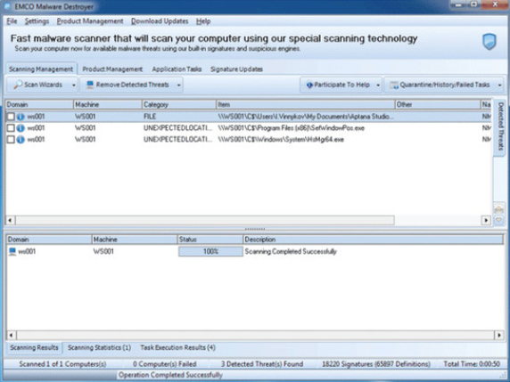This screenshot has height=382, width=510.
Task: Sort threats by Domain column header
Action: [39, 104]
